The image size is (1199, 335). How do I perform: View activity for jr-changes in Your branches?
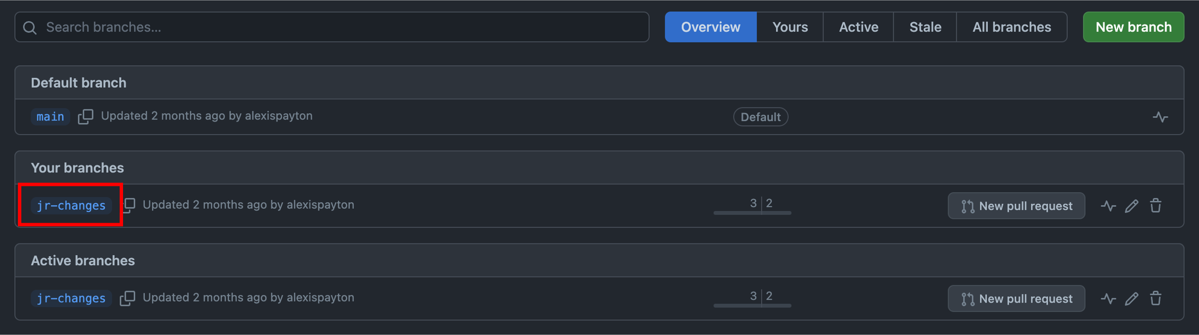pyautogui.click(x=1108, y=206)
